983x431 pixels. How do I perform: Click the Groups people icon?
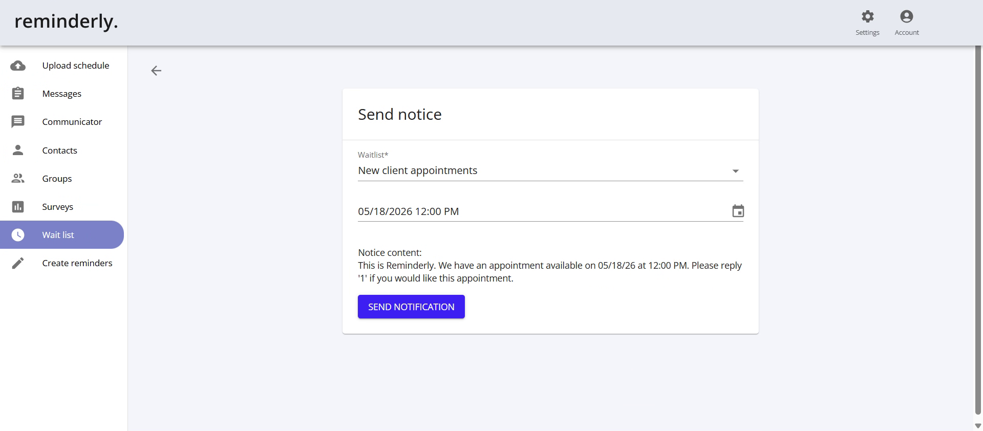(18, 178)
